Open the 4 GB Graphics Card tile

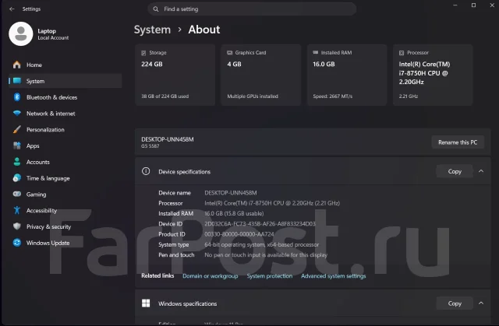tap(261, 75)
